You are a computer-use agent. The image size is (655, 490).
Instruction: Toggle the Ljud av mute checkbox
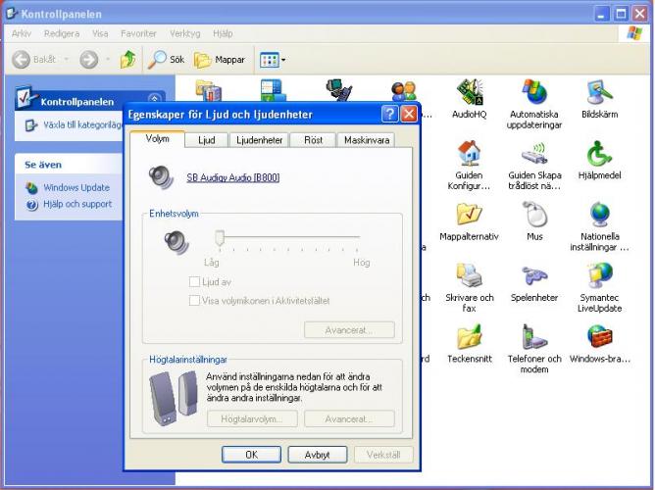tap(195, 282)
